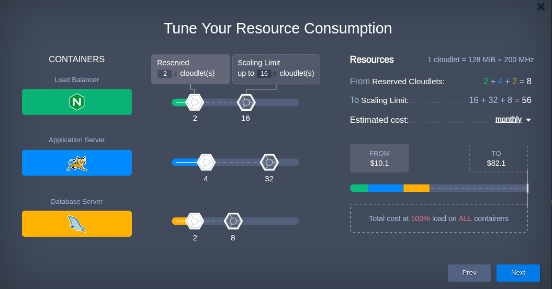This screenshot has width=552, height=289.
Task: Click the 'Estimated cost:' label
Action: click(379, 120)
